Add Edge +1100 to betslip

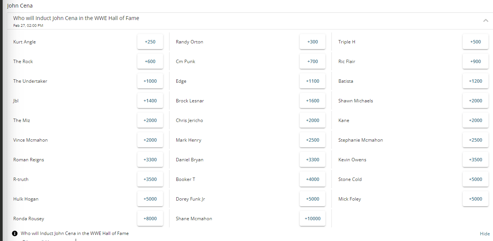click(313, 81)
